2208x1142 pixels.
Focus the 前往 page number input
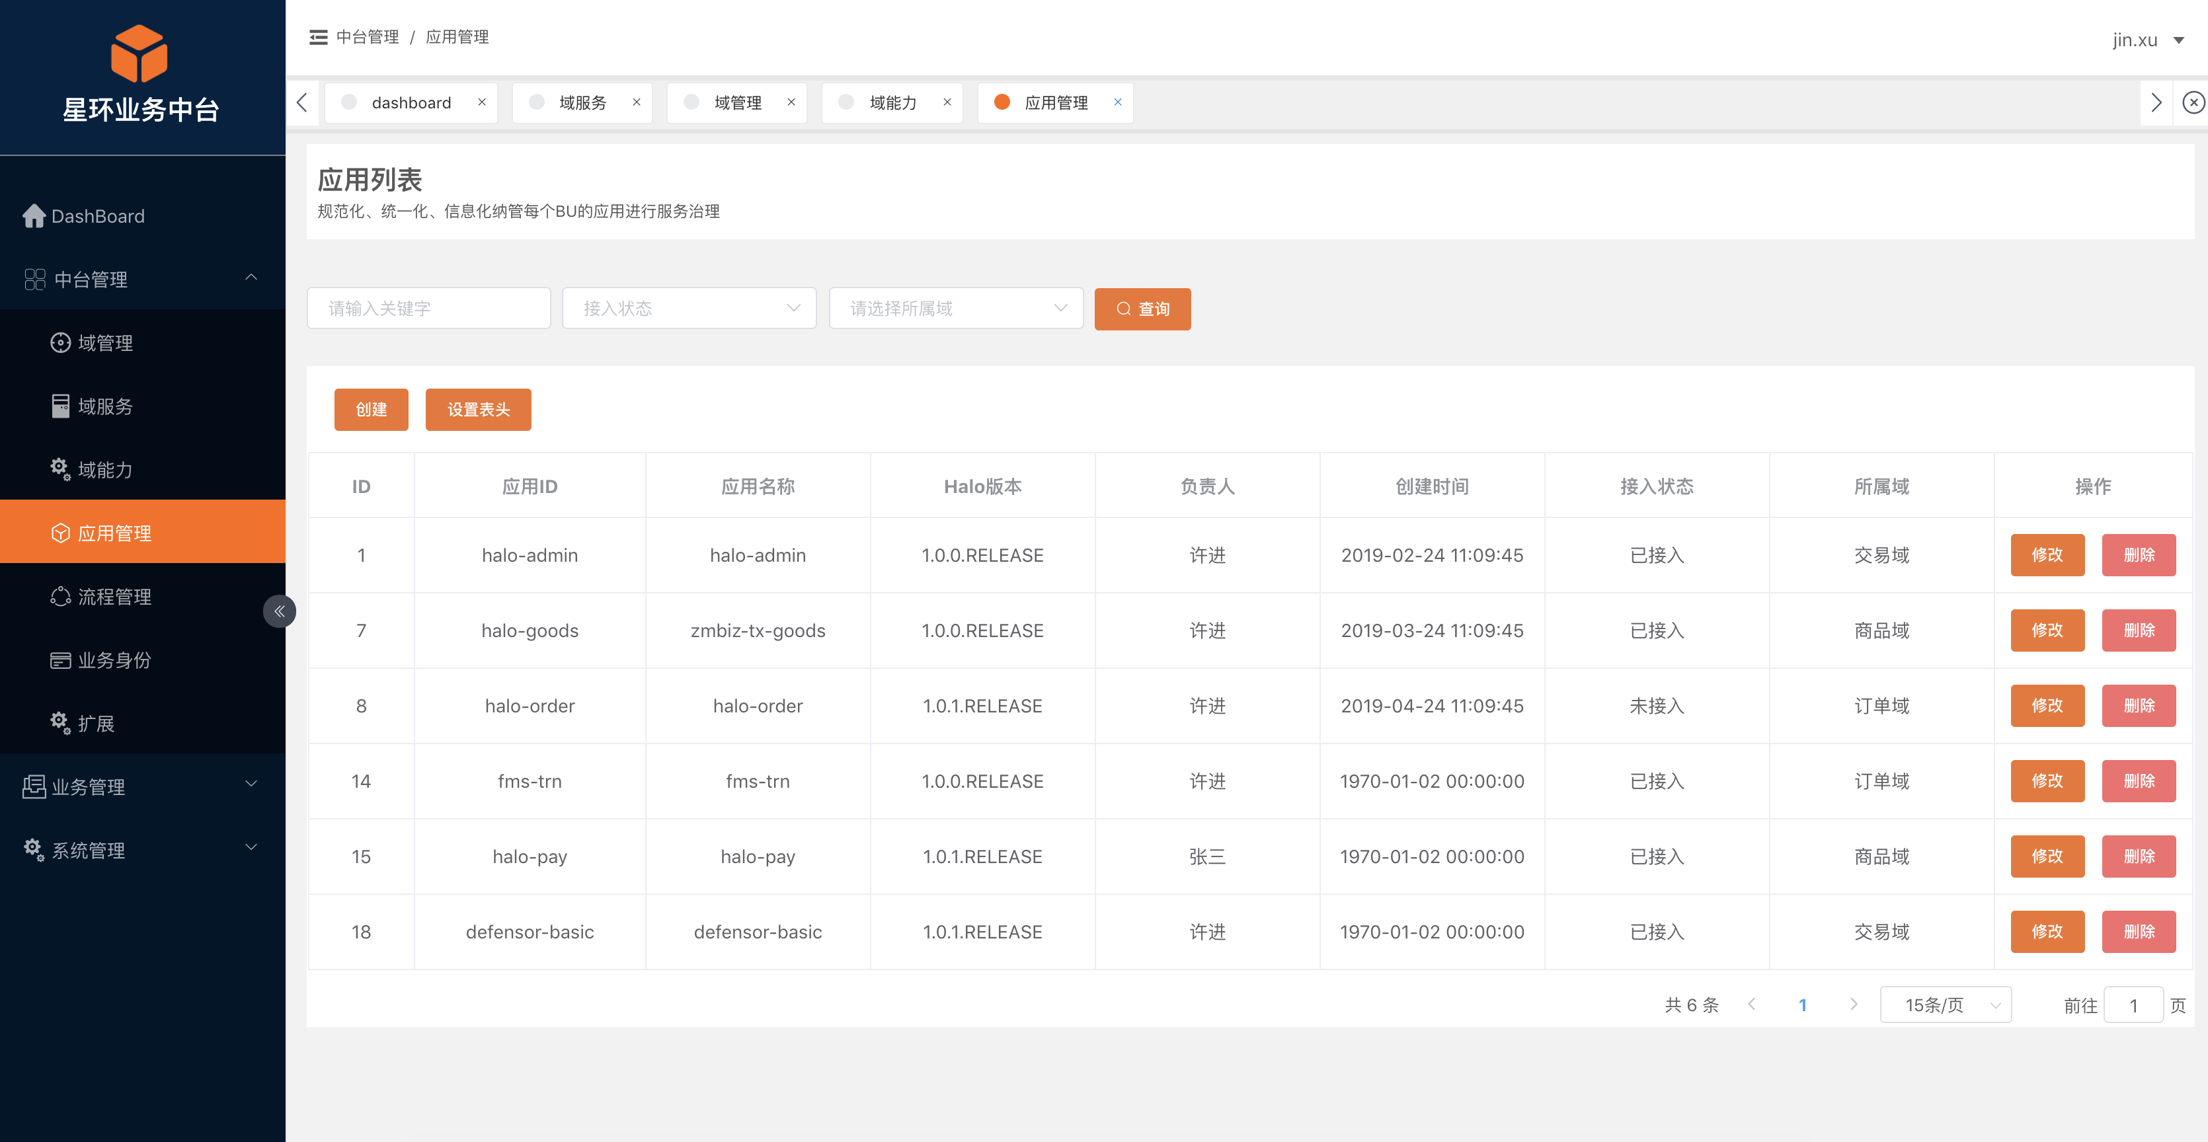coord(2133,1005)
